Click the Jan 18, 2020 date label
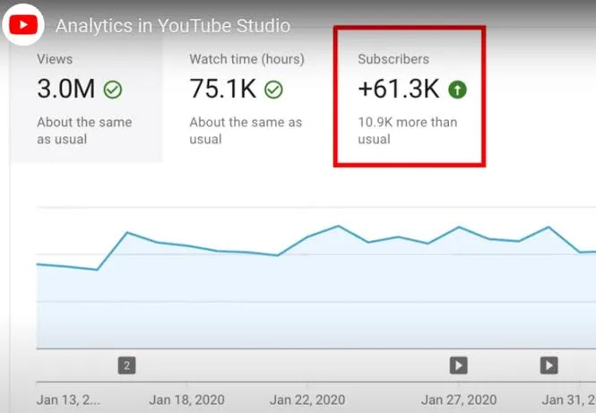This screenshot has height=413, width=596. point(186,400)
